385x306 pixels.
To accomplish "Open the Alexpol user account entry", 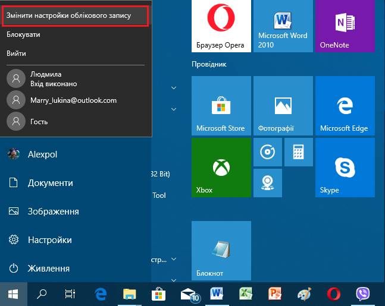I will pos(76,154).
